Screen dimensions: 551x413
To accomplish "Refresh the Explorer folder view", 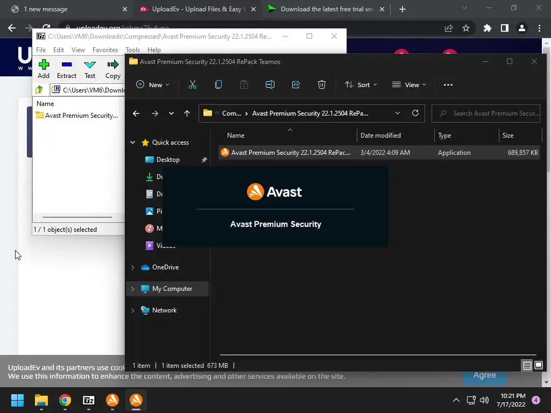I will click(415, 113).
